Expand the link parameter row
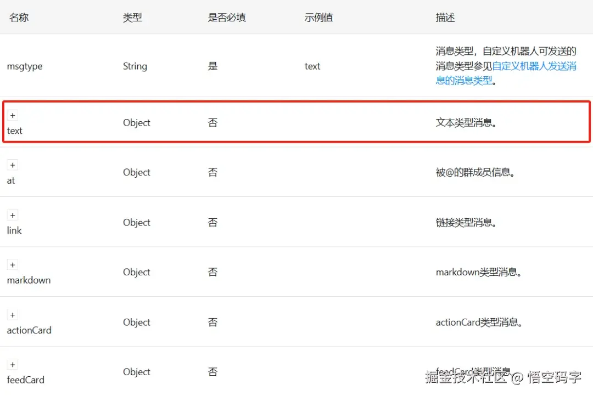Image resolution: width=593 pixels, height=396 pixels. click(x=13, y=215)
